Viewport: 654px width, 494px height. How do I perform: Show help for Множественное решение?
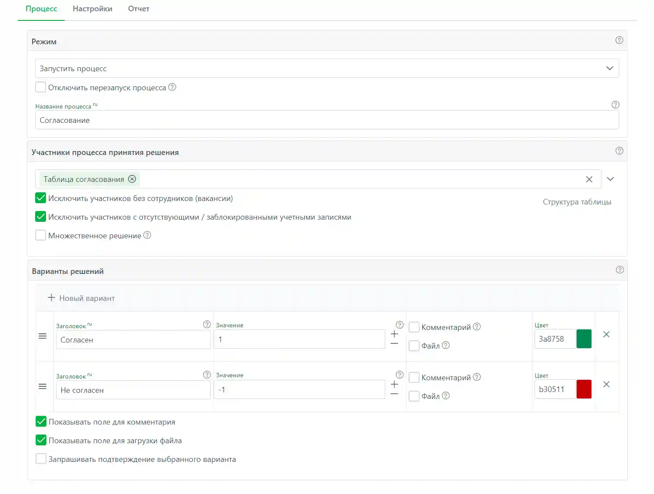147,235
